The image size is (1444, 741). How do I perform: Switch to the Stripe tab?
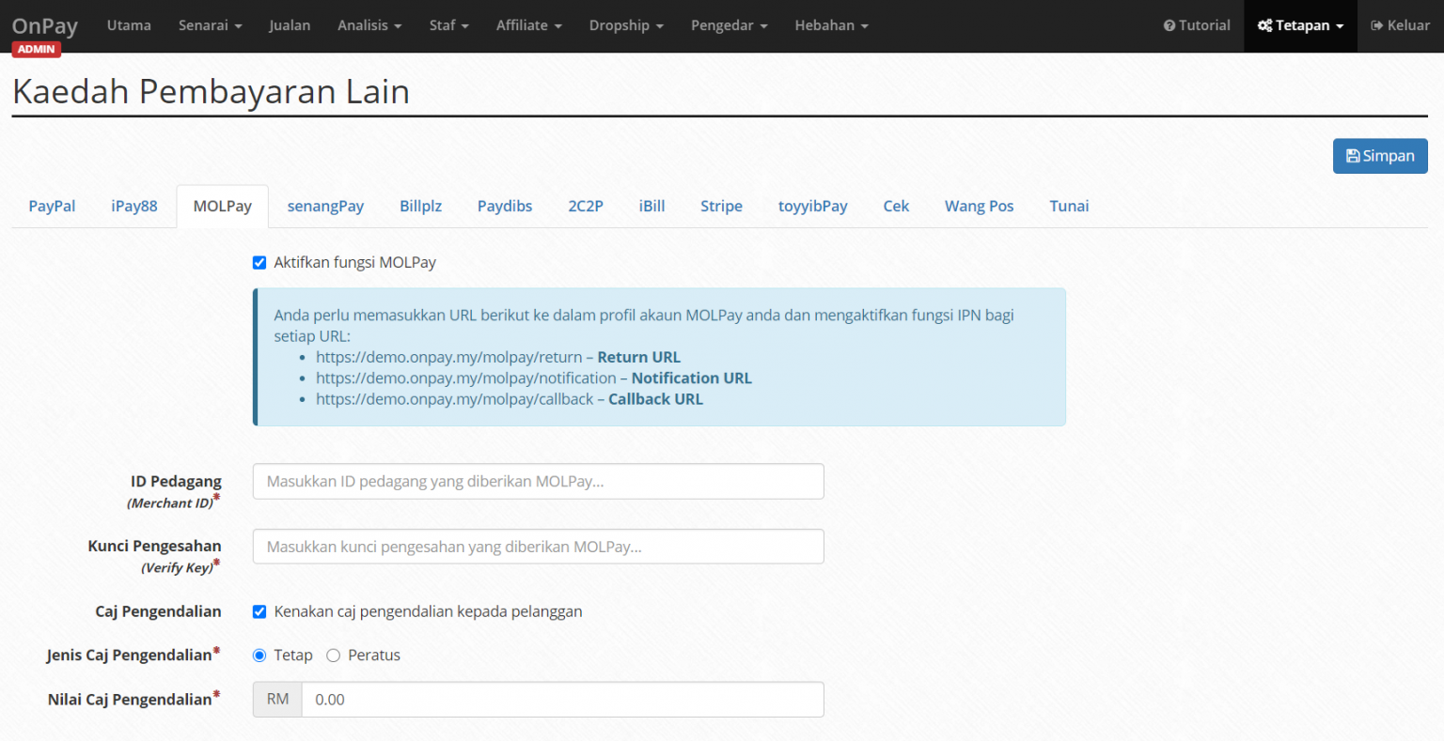(721, 206)
